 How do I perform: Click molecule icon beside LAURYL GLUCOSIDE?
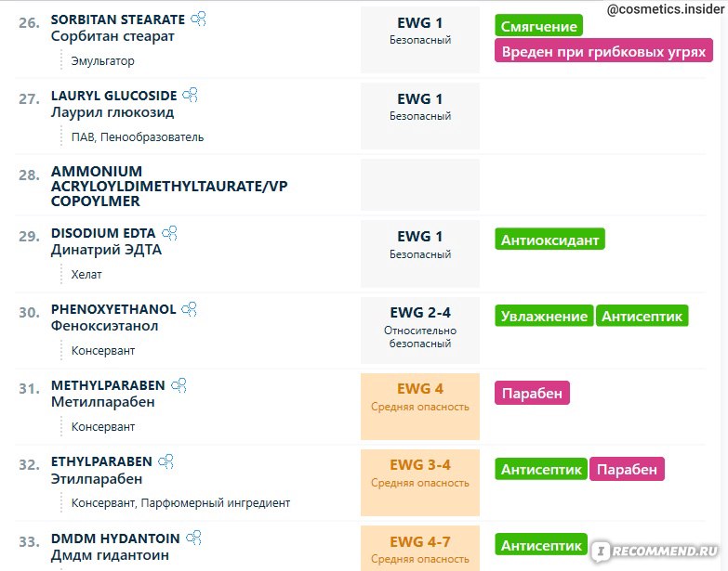pyautogui.click(x=191, y=95)
